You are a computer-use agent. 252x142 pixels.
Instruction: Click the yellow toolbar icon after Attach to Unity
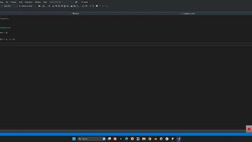pos(39,6)
